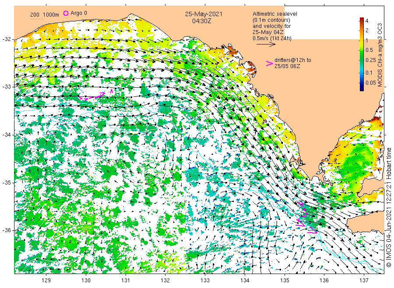Click the time label 04:30Z
This screenshot has height=288, width=394.
click(202, 21)
